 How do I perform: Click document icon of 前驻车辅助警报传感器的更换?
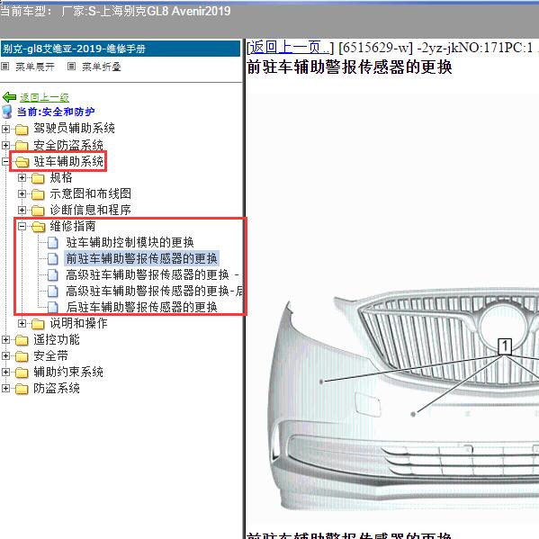pos(52,258)
